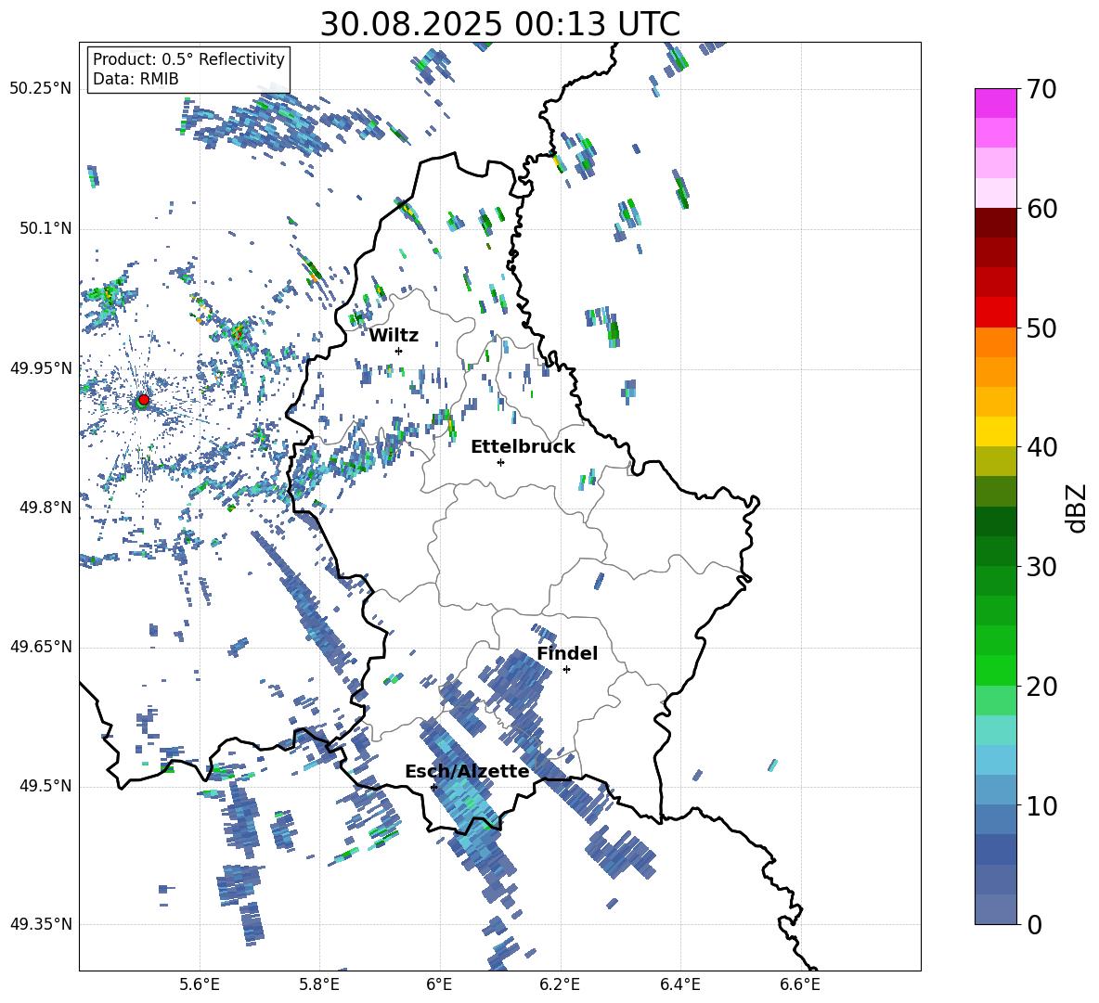Click the 6.6°E longitude label

point(800,984)
